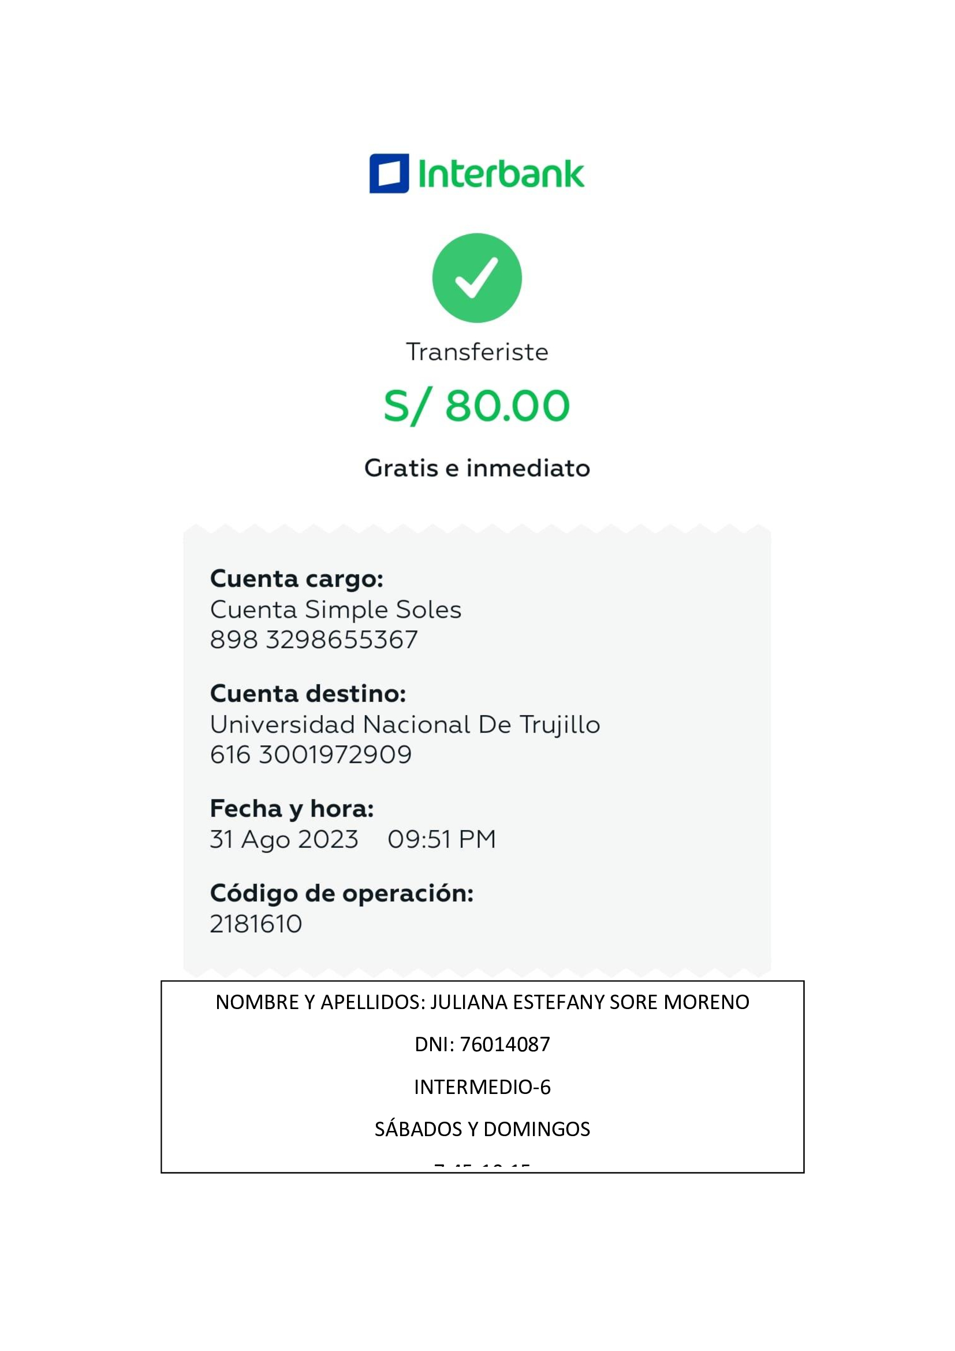Click the "Código de operación:" heading

coord(342,894)
